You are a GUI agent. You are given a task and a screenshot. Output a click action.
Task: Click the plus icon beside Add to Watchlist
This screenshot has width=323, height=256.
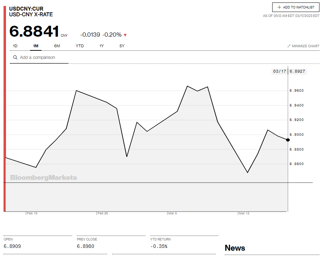pos(279,7)
